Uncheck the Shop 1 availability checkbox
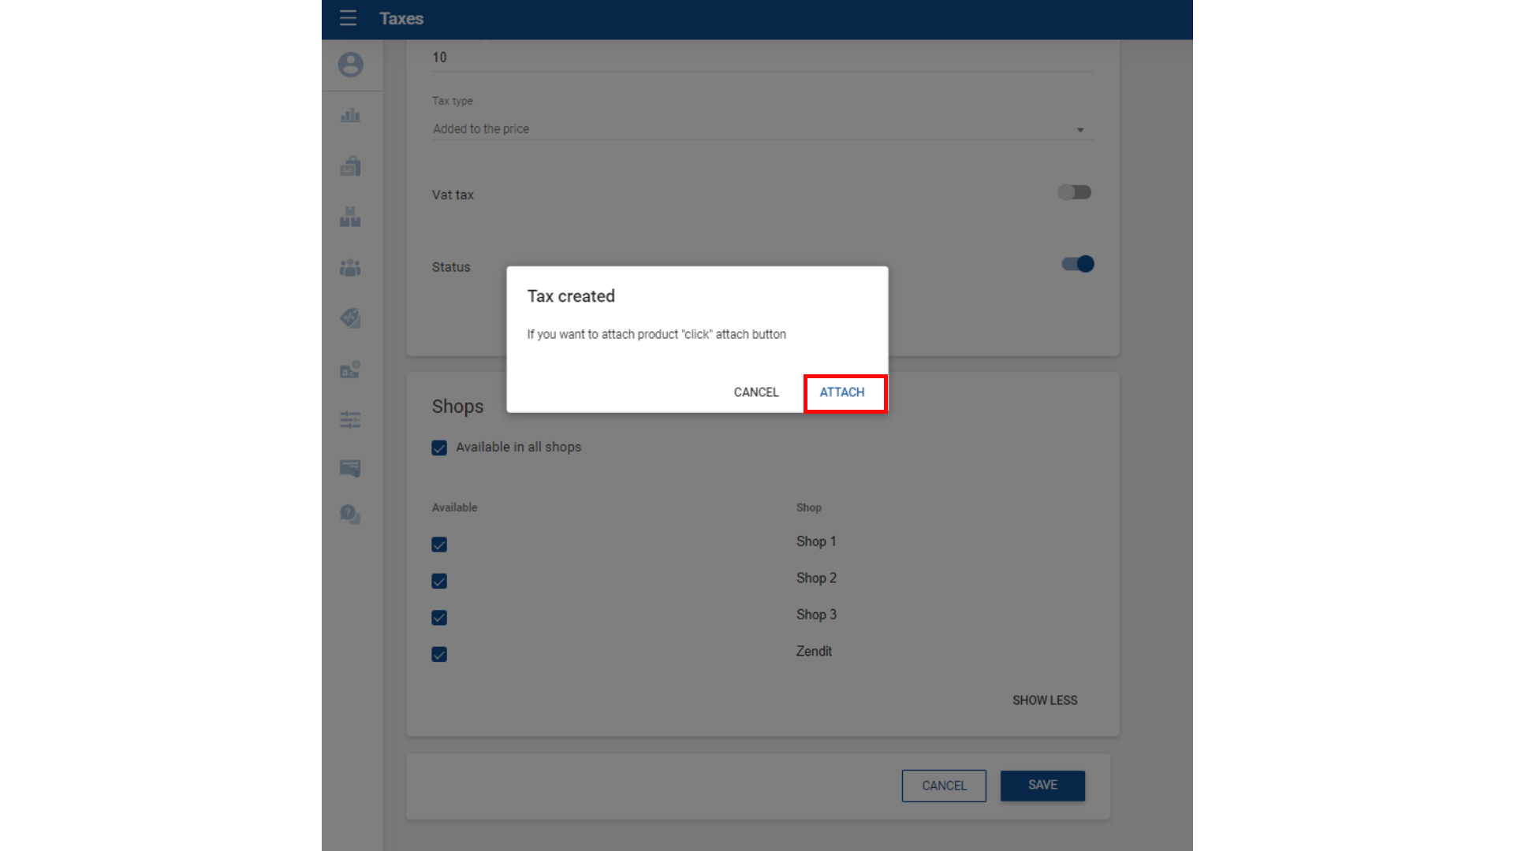The height and width of the screenshot is (851, 1514). [x=439, y=544]
